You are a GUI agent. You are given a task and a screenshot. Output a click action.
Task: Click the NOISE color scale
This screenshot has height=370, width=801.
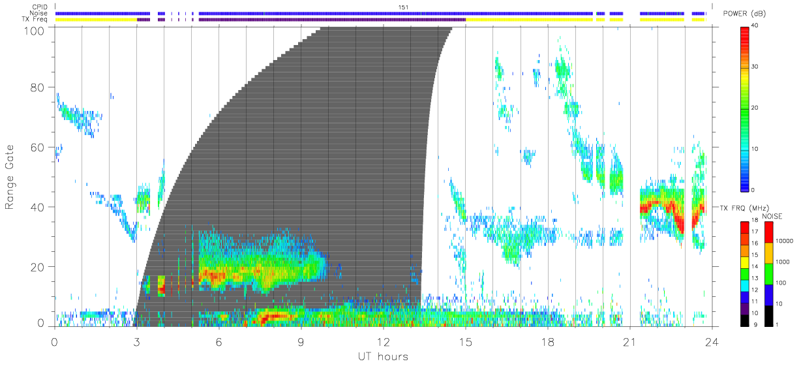click(x=768, y=274)
